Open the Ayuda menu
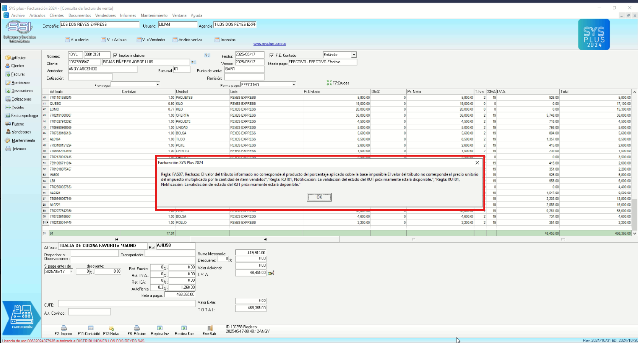 click(196, 15)
